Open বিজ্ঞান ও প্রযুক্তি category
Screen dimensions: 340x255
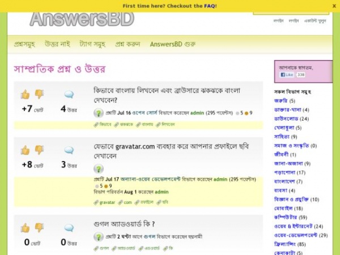pyautogui.click(x=291, y=199)
